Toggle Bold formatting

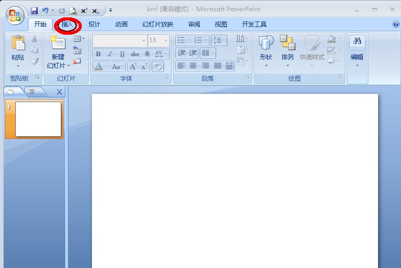pyautogui.click(x=98, y=54)
